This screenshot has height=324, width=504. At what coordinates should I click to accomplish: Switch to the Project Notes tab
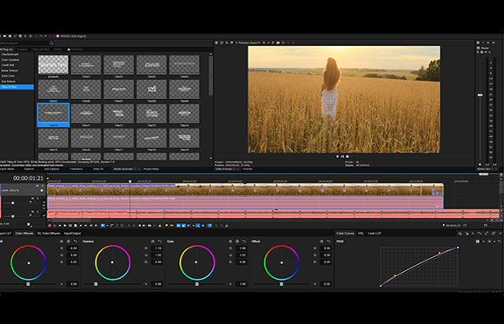click(151, 169)
